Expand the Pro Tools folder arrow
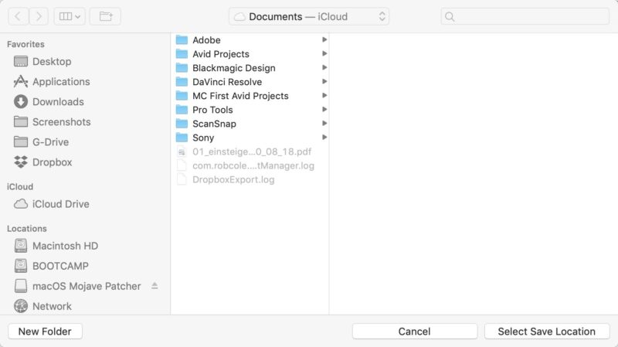Image resolution: width=618 pixels, height=347 pixels. (x=324, y=109)
